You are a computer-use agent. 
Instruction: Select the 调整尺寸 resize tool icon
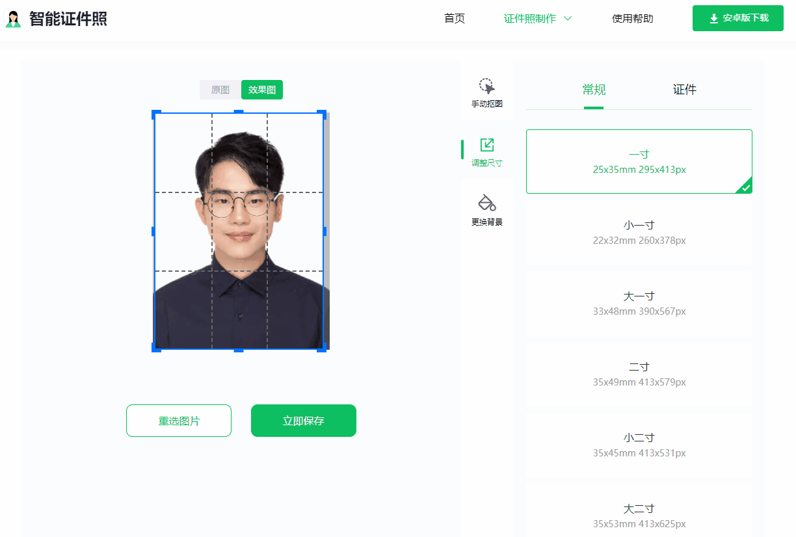pyautogui.click(x=486, y=145)
